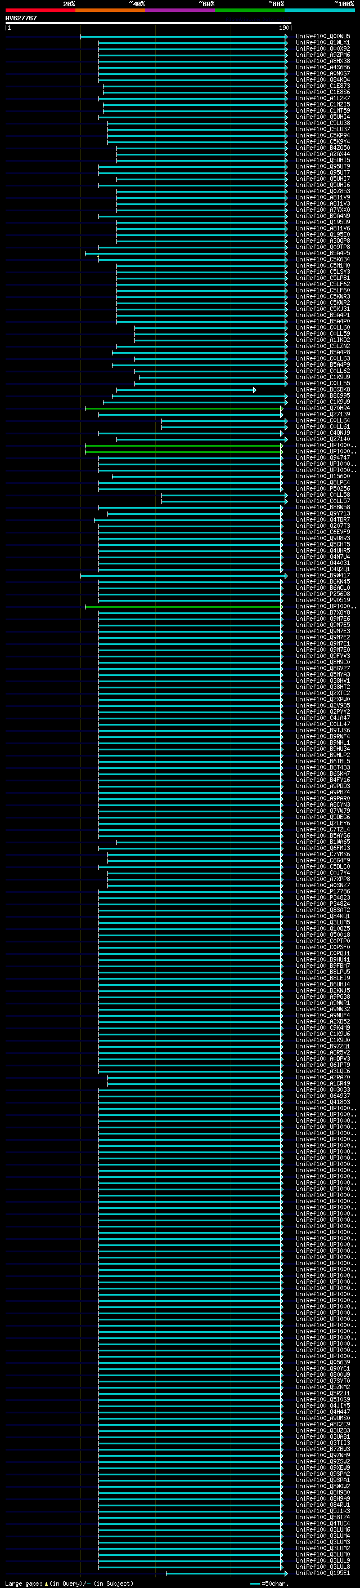Click the green ~80% identity legend segment
The image size is (360, 1588).
tap(250, 10)
